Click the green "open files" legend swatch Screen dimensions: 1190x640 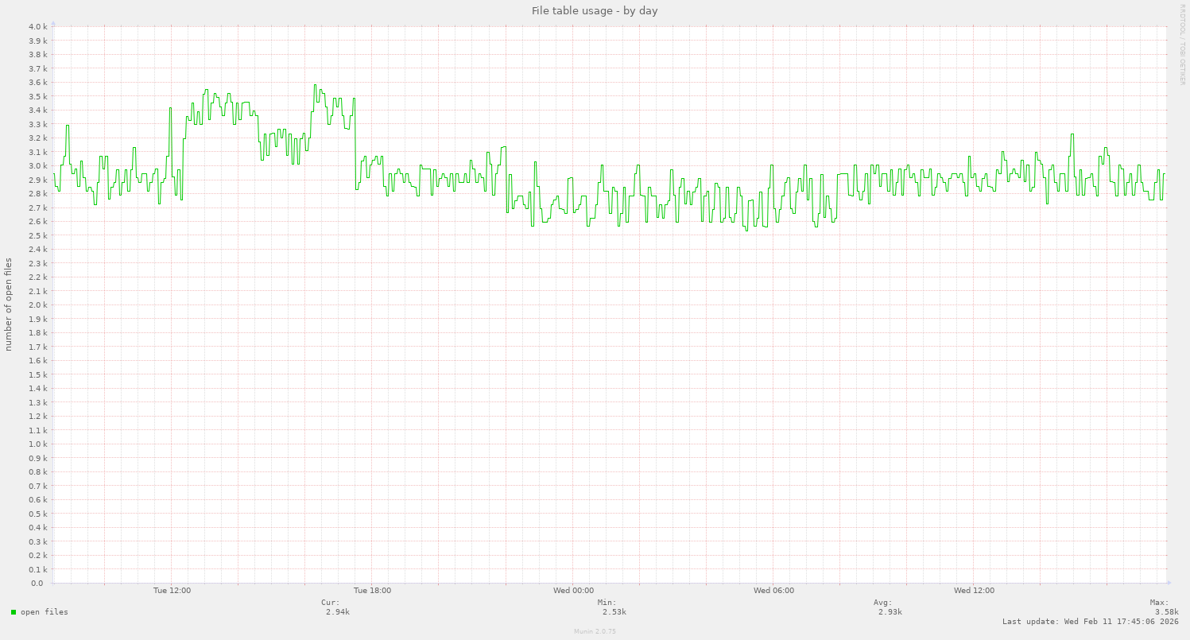point(14,612)
